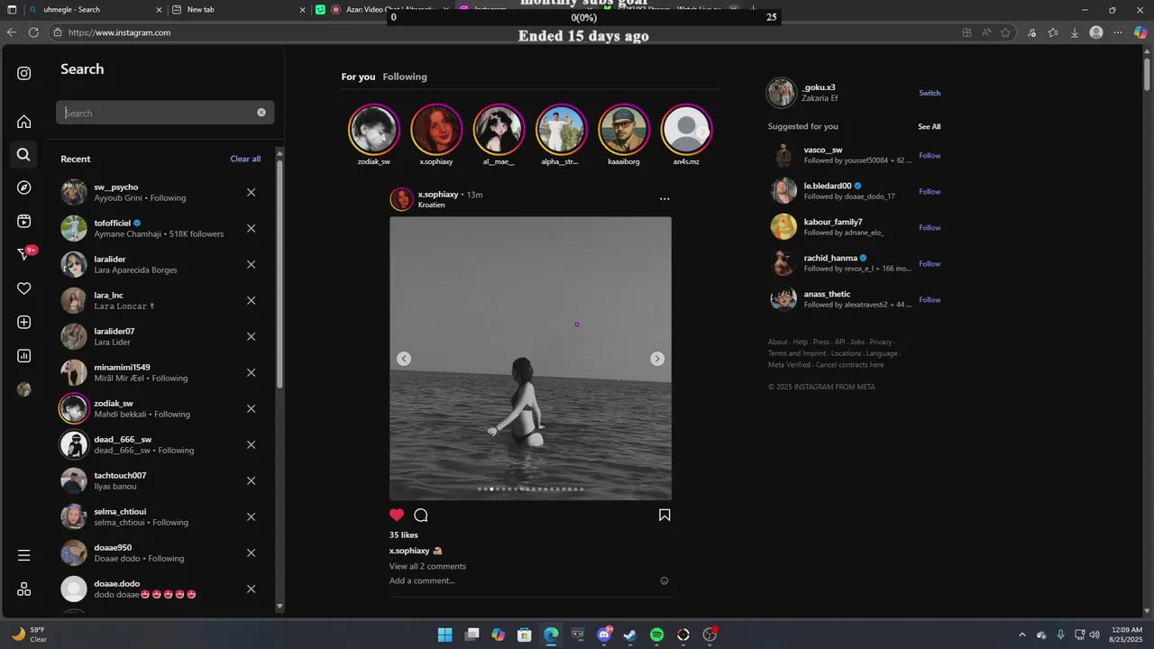Click the instagram.com address bar
This screenshot has width=1154, height=649.
click(x=505, y=32)
